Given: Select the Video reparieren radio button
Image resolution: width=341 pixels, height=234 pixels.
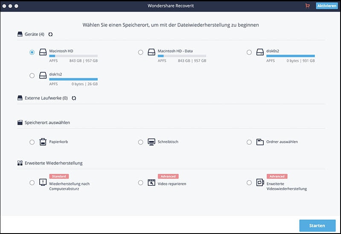Looking at the screenshot, I should pos(140,183).
